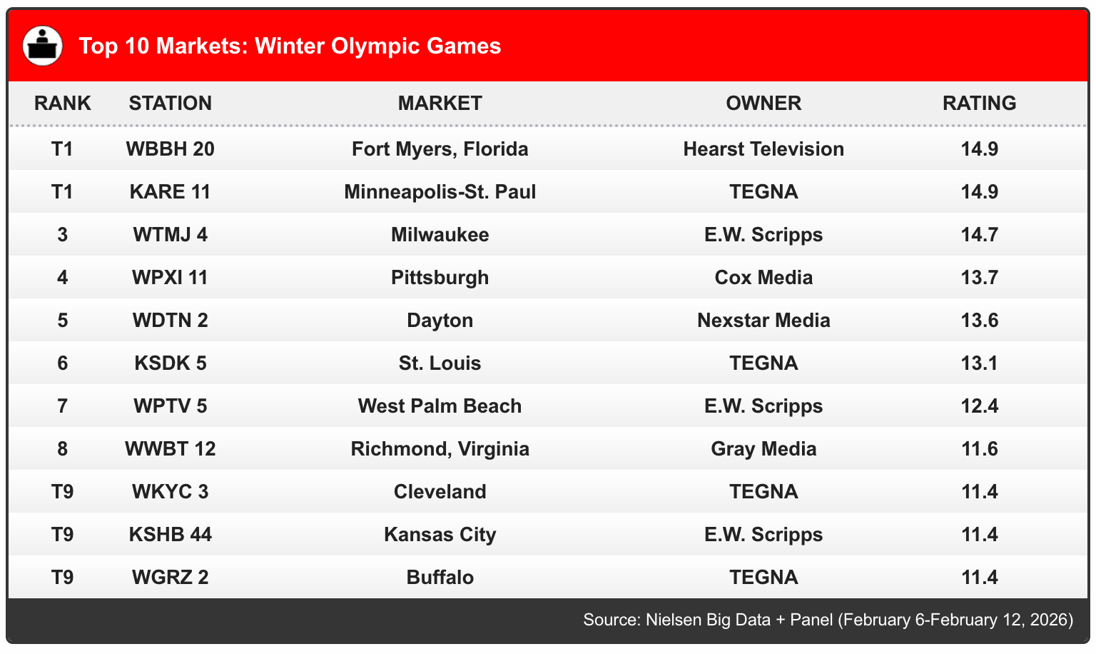Select the Dayton market cell
Viewport: 1096px width, 654px height.
(x=440, y=320)
